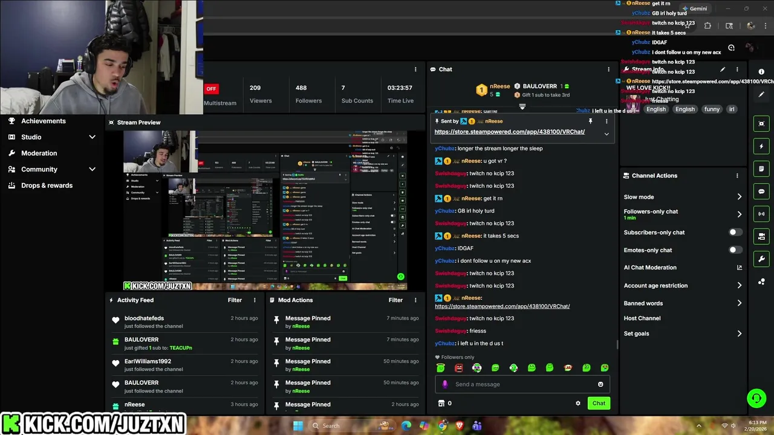Viewport: 774px width, 435px height.
Task: Expand Account age restriction settings
Action: [739, 286]
